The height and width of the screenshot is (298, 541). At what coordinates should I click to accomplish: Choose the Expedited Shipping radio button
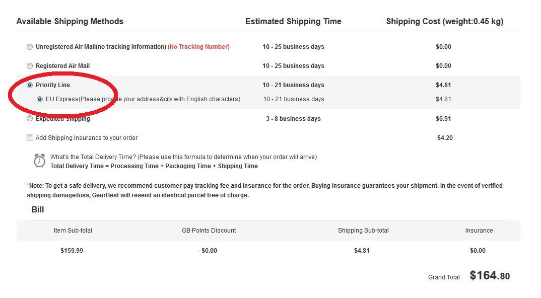coord(30,119)
